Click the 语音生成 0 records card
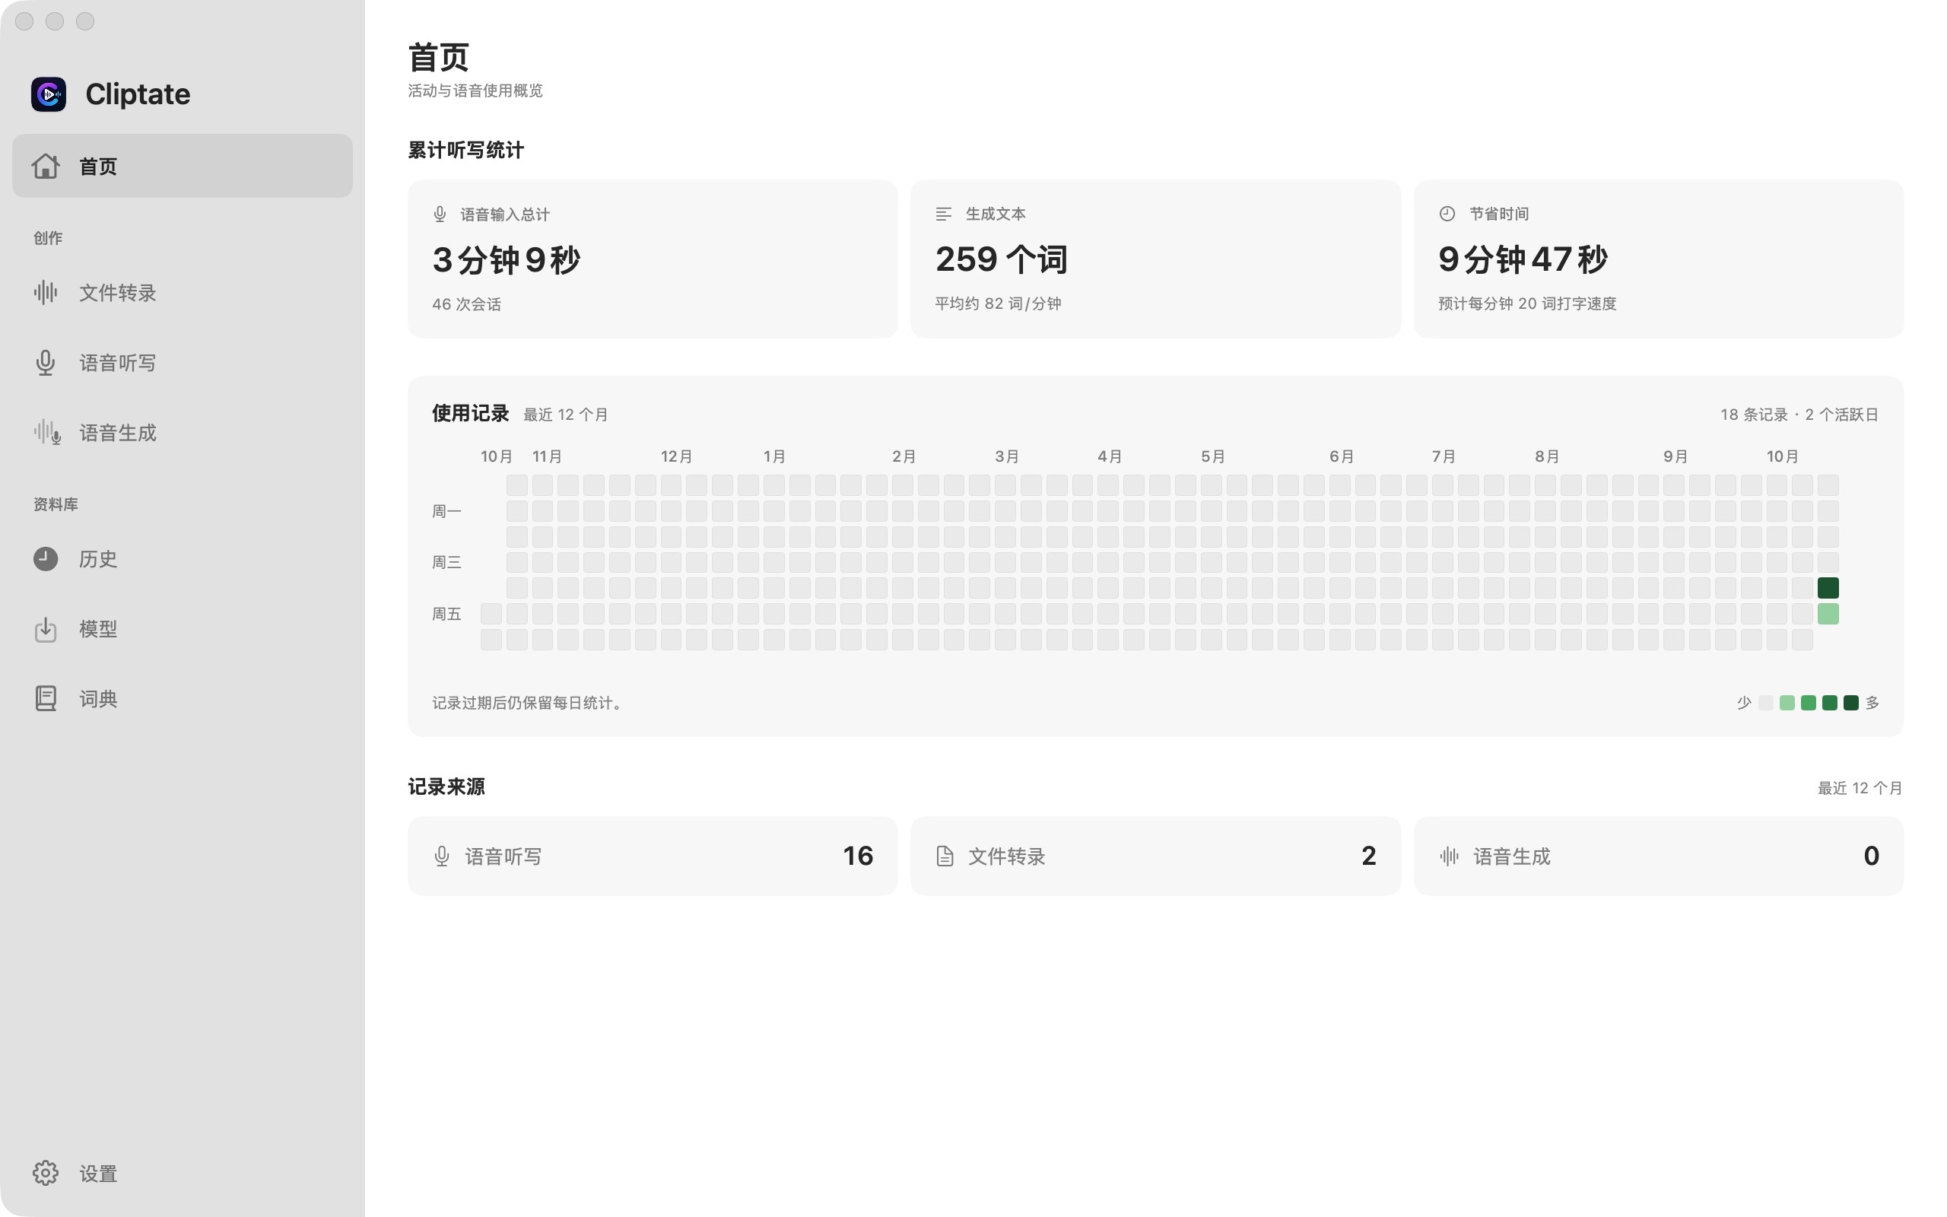Viewport: 1947px width, 1217px height. tap(1658, 856)
